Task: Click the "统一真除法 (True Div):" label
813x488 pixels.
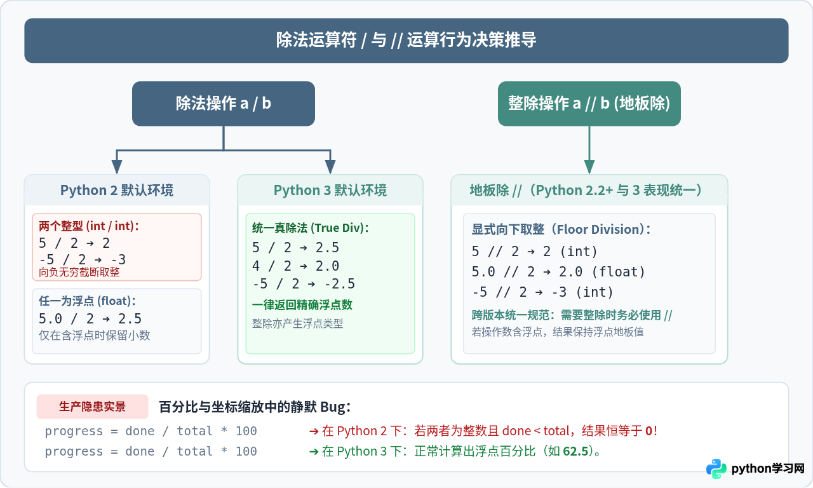Action: click(311, 228)
